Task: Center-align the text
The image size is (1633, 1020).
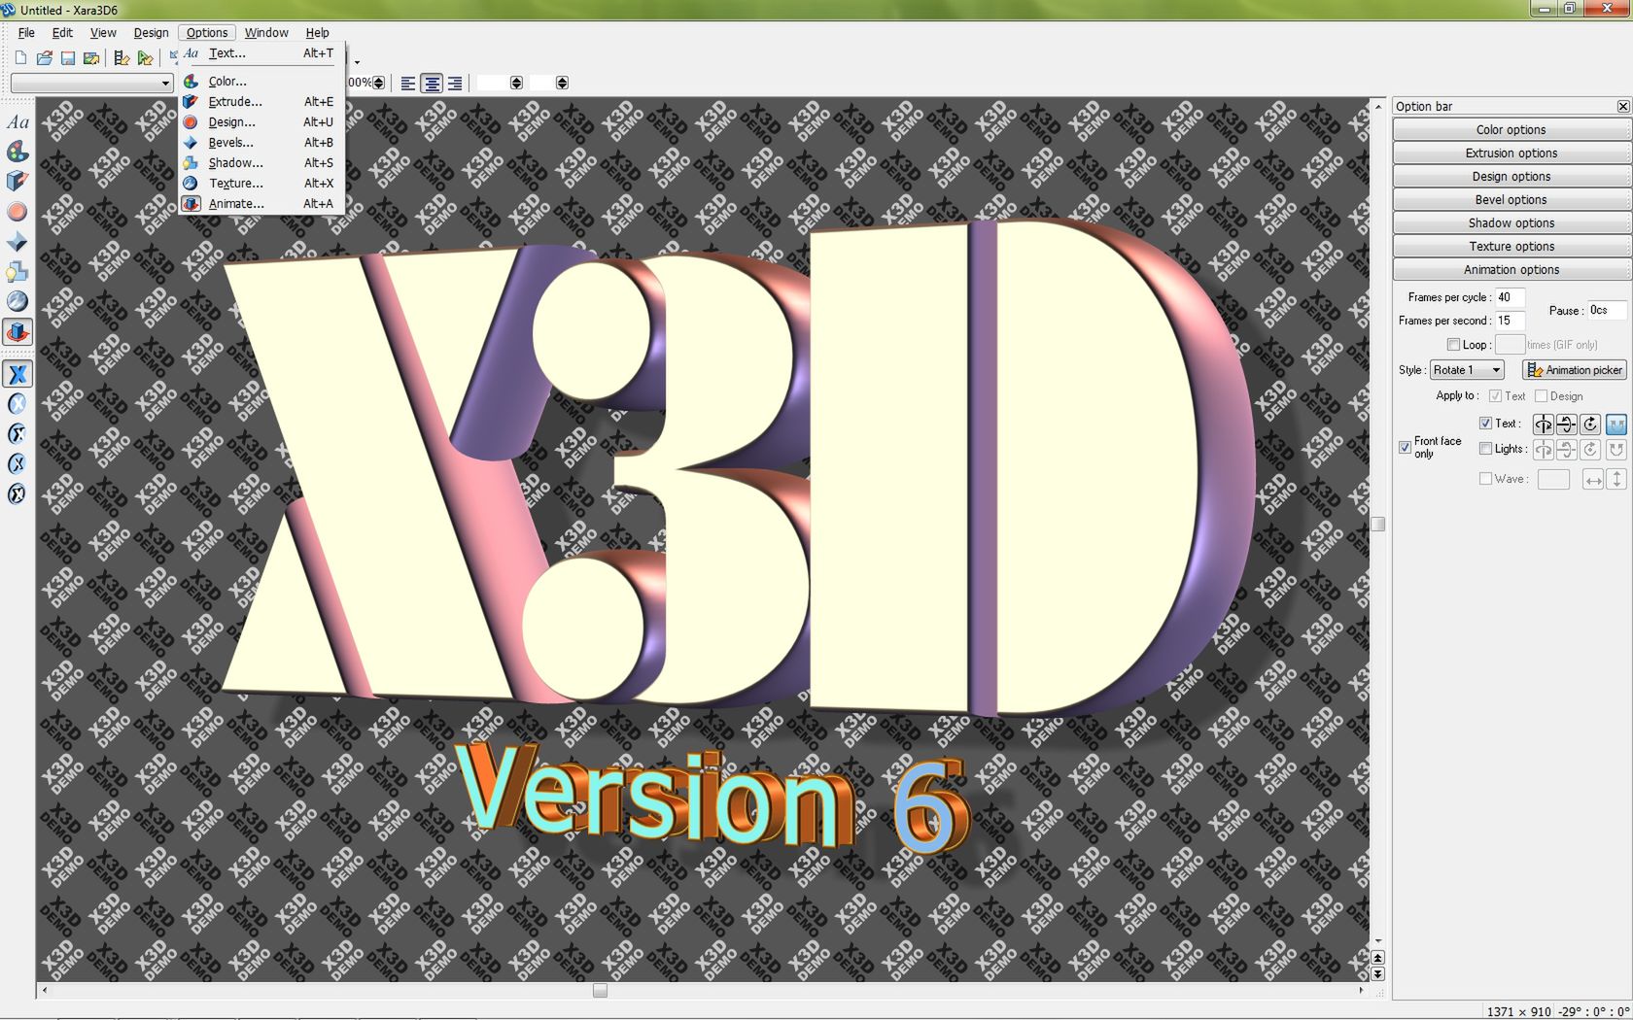Action: (x=432, y=84)
